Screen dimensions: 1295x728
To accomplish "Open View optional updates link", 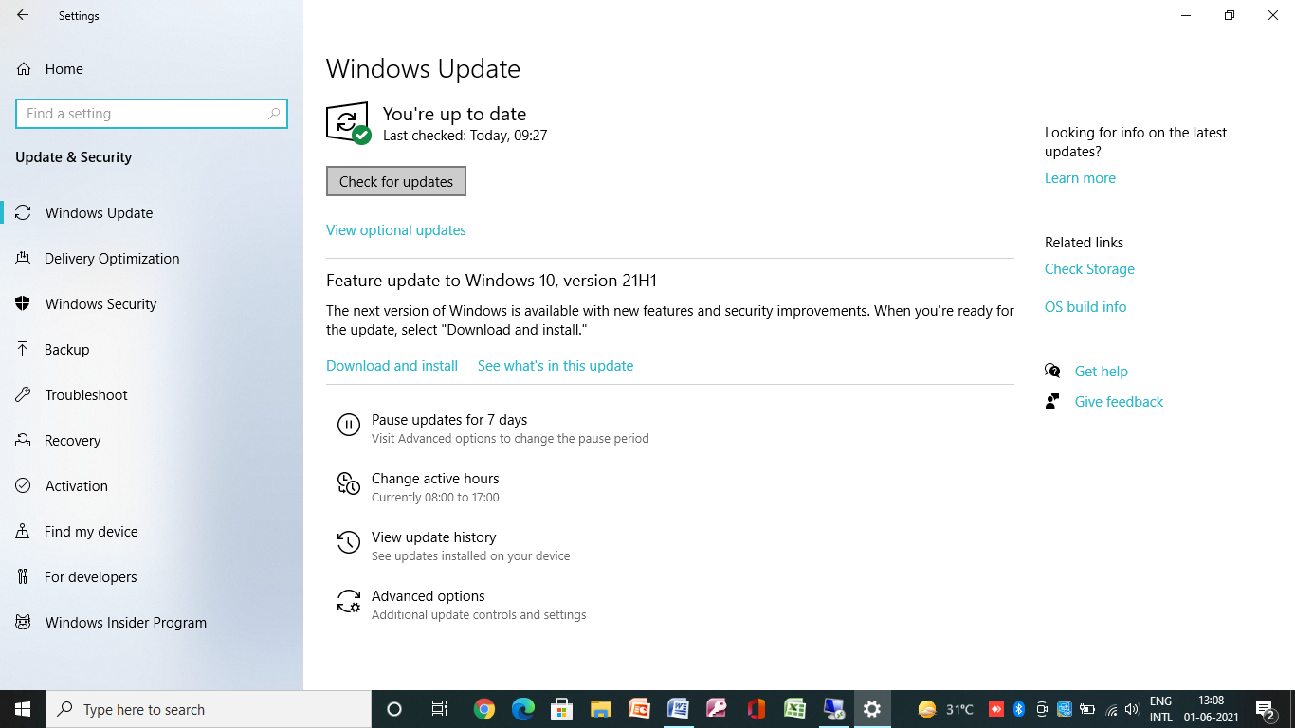I will coord(396,230).
